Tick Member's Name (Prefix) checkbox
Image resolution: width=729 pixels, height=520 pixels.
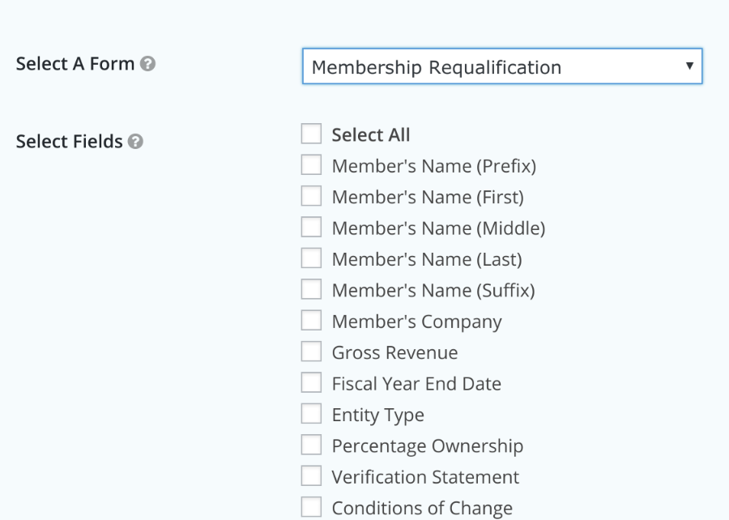coord(311,164)
